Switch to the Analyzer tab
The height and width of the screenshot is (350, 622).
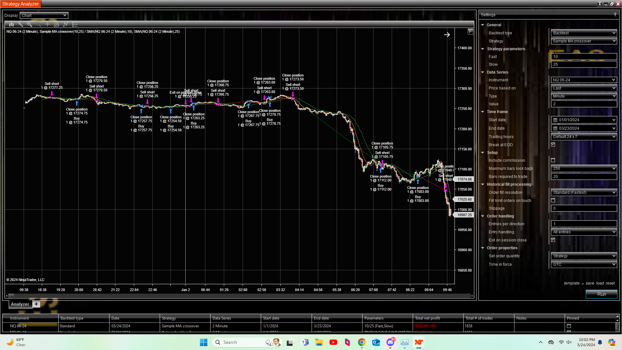point(20,304)
